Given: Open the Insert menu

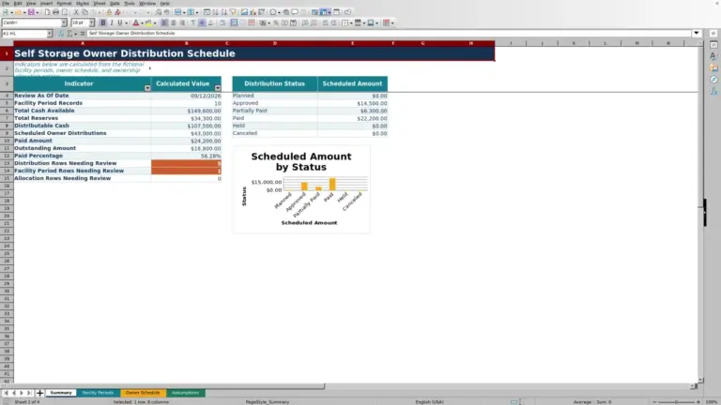Looking at the screenshot, I should [46, 3].
